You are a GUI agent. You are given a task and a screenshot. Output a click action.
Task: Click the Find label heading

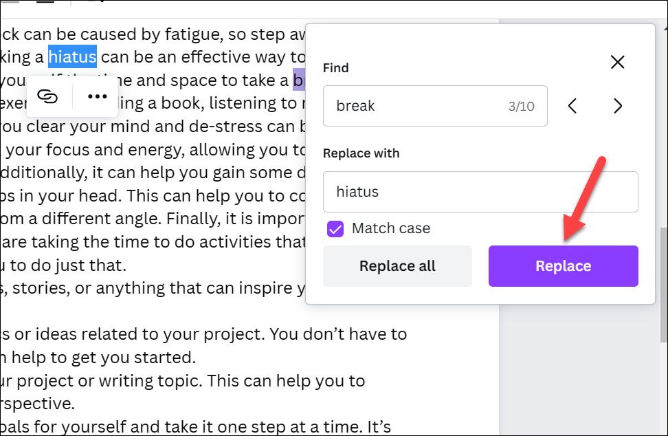336,67
